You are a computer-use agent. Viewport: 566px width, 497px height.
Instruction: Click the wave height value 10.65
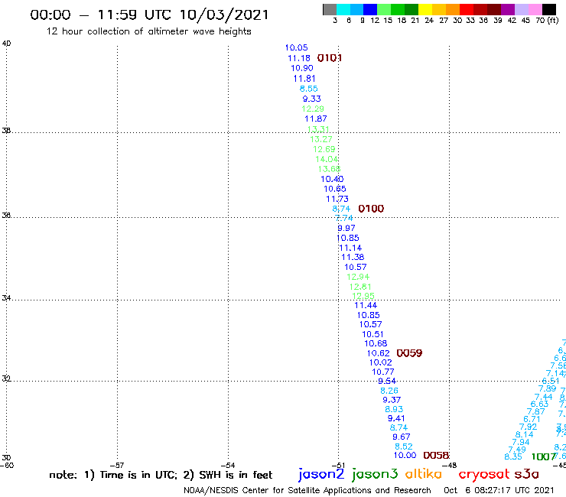335,188
